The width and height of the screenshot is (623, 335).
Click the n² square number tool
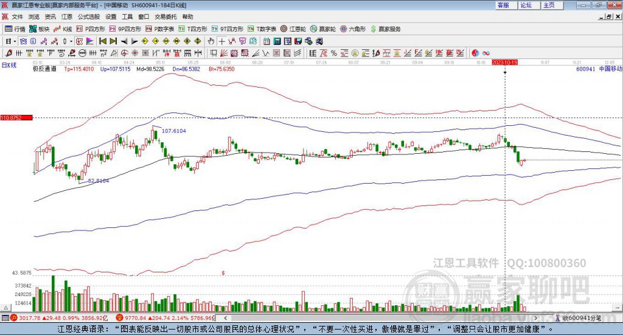click(x=103, y=53)
